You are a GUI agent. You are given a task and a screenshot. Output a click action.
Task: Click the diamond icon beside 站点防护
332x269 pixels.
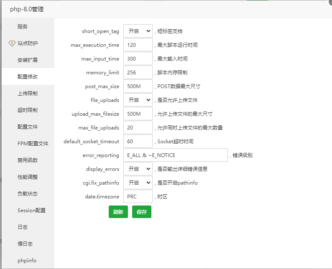tap(12, 43)
